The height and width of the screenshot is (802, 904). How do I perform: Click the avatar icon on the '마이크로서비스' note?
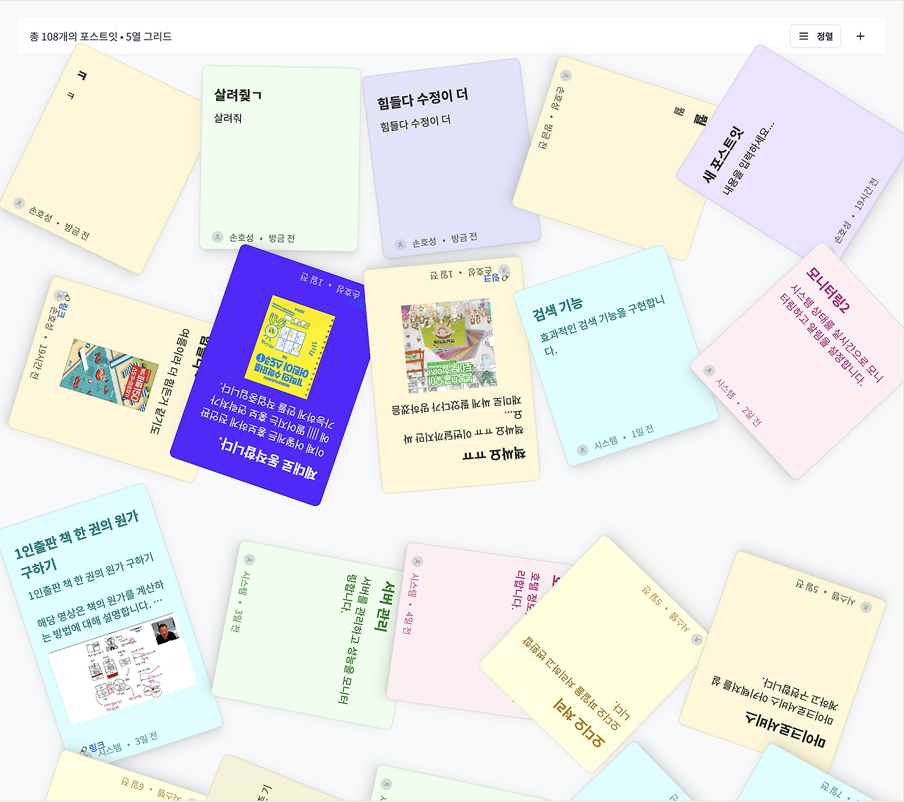point(867,607)
